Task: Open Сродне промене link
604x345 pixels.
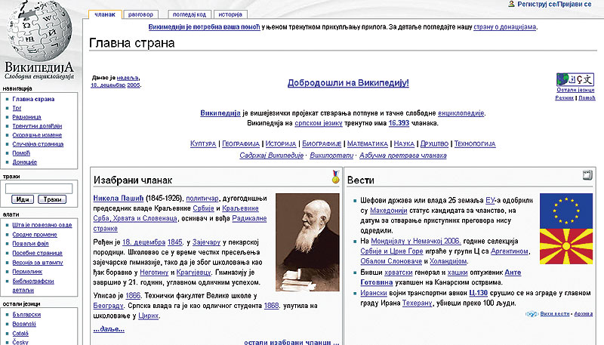Action: [x=35, y=235]
